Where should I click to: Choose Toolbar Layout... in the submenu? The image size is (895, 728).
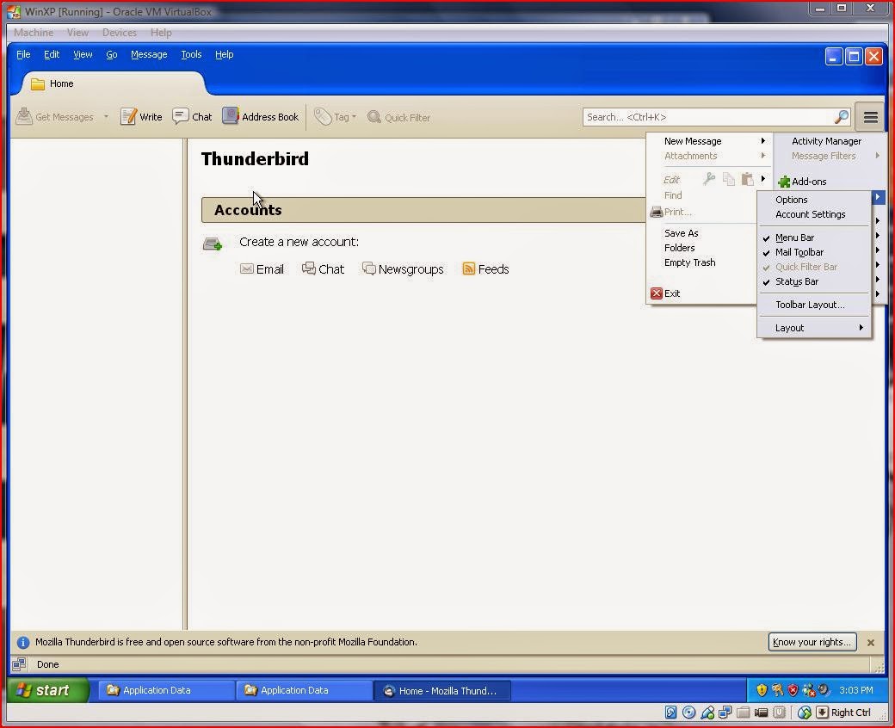point(810,305)
